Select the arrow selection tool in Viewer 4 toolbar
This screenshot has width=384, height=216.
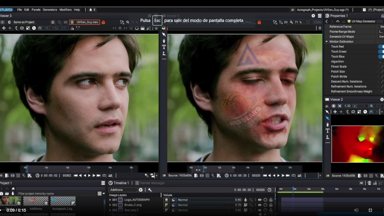tap(164, 34)
